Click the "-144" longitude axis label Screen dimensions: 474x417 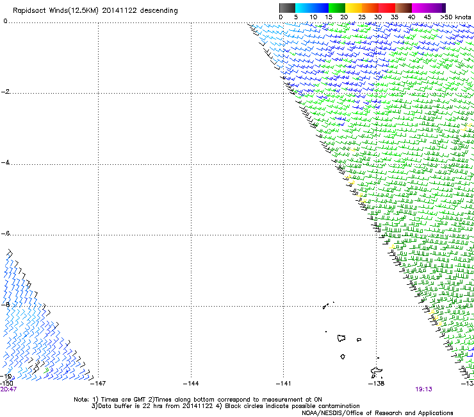[191, 384]
